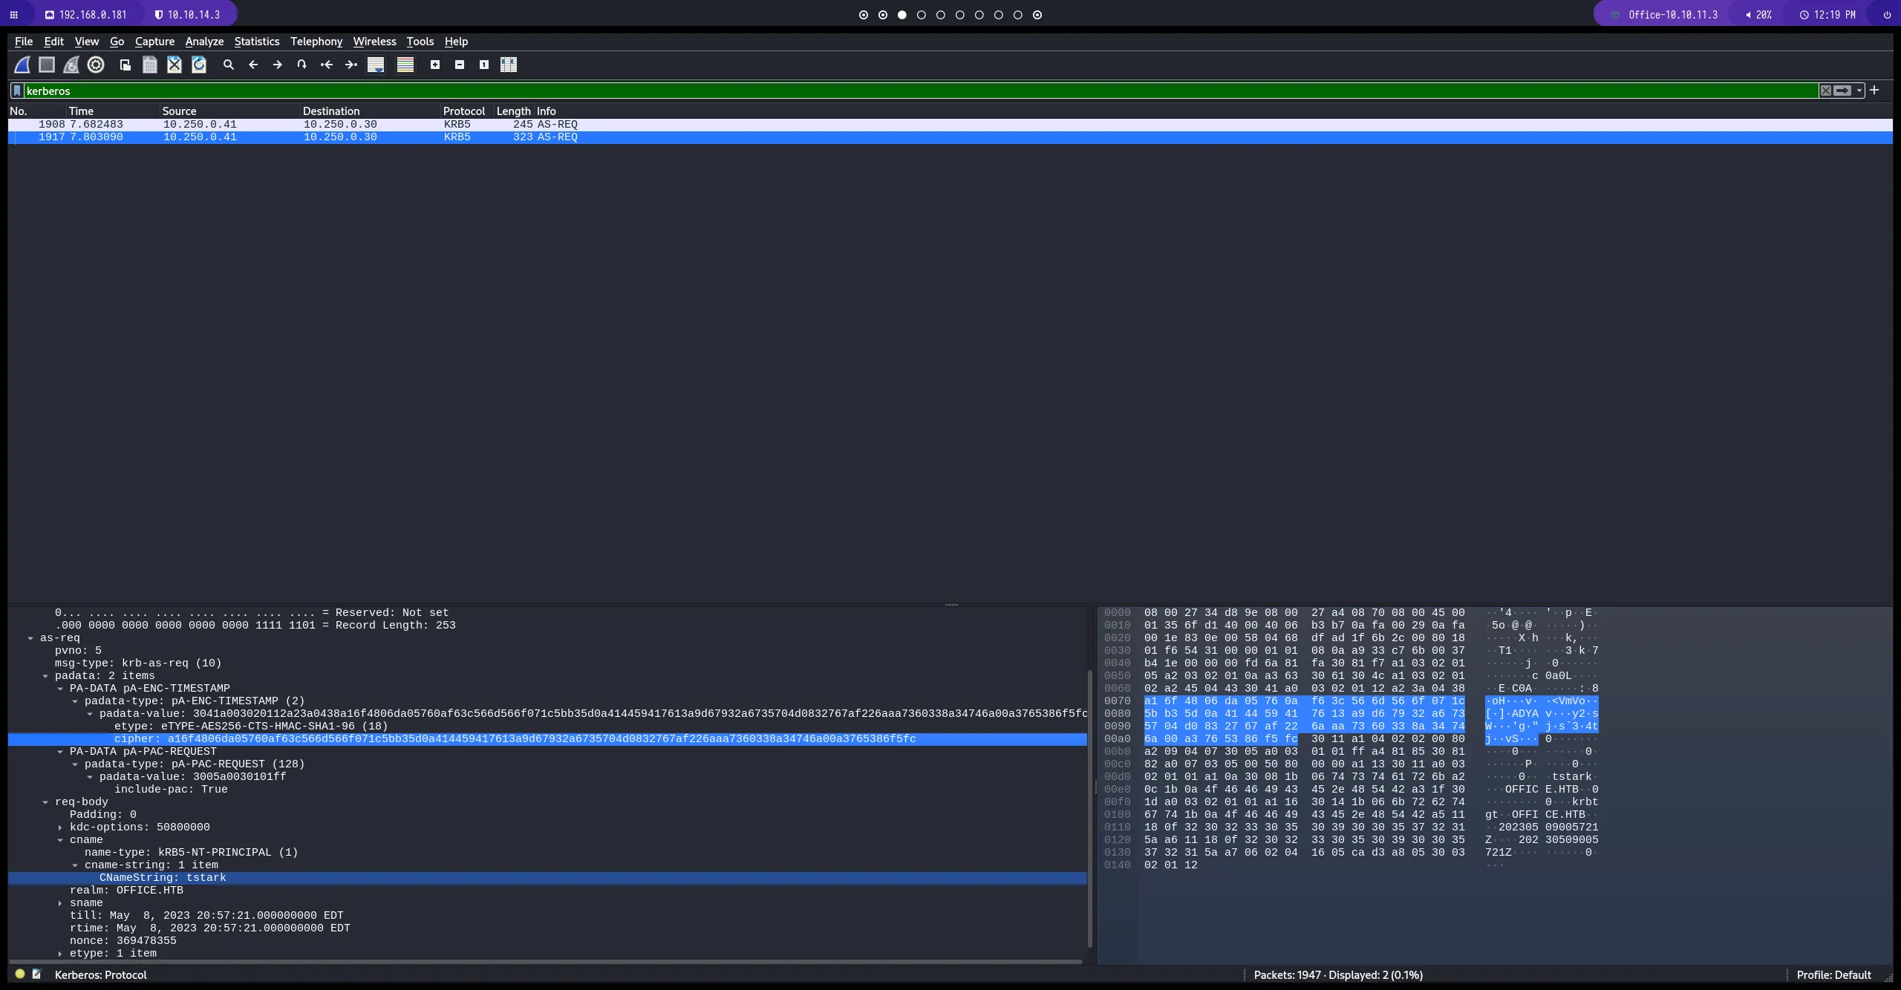Close the capture file with the X icon
1901x990 pixels.
(x=175, y=65)
